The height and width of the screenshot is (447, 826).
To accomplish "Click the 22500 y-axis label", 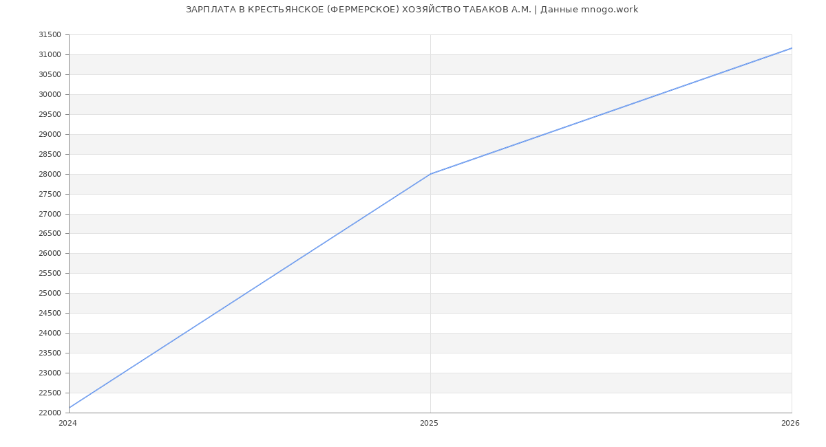I will 50,393.
